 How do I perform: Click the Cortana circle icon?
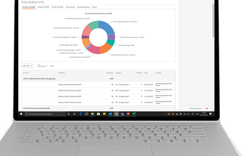pyautogui.click(x=69, y=114)
